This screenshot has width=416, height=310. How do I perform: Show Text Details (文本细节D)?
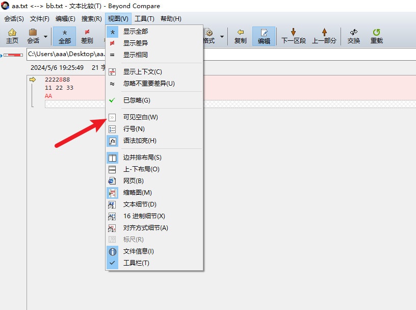coord(154,204)
